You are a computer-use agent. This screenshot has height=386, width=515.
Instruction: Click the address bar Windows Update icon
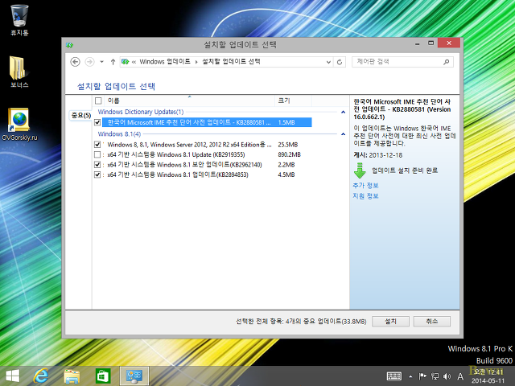pyautogui.click(x=126, y=62)
